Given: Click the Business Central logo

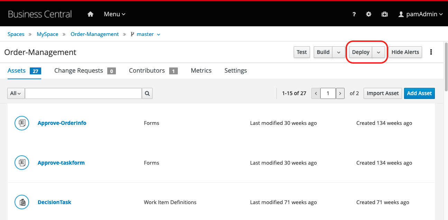Looking at the screenshot, I should [40, 14].
